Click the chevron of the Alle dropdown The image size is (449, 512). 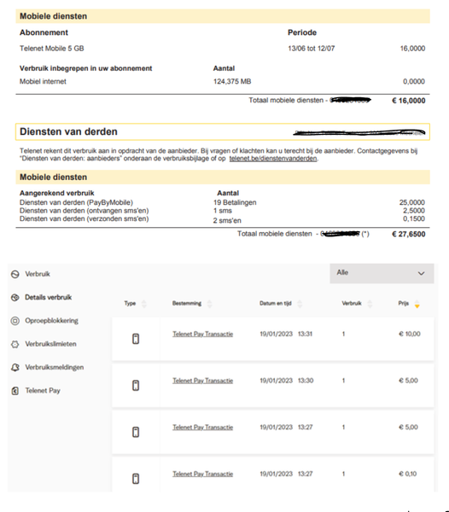(x=421, y=273)
